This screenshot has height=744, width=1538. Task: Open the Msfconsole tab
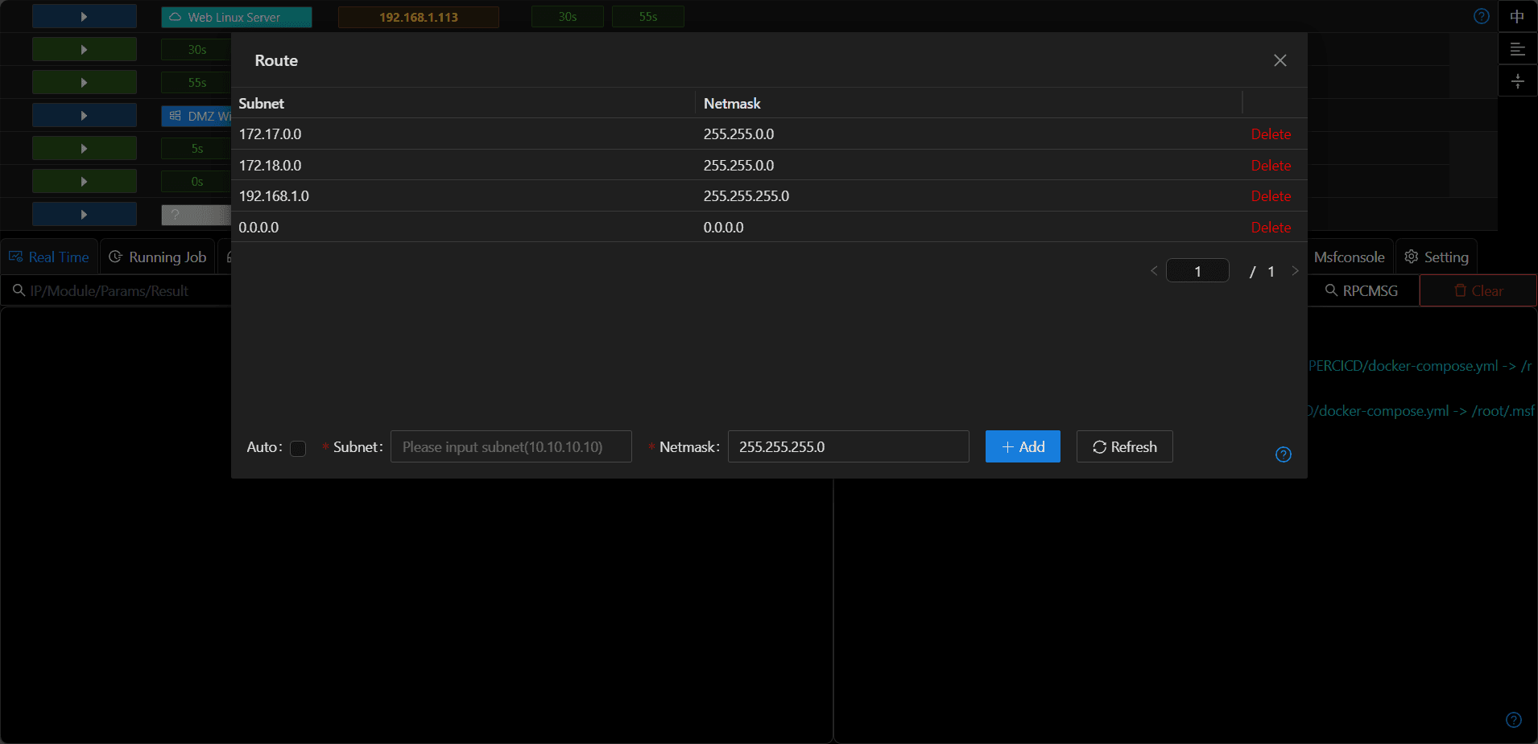1350,257
